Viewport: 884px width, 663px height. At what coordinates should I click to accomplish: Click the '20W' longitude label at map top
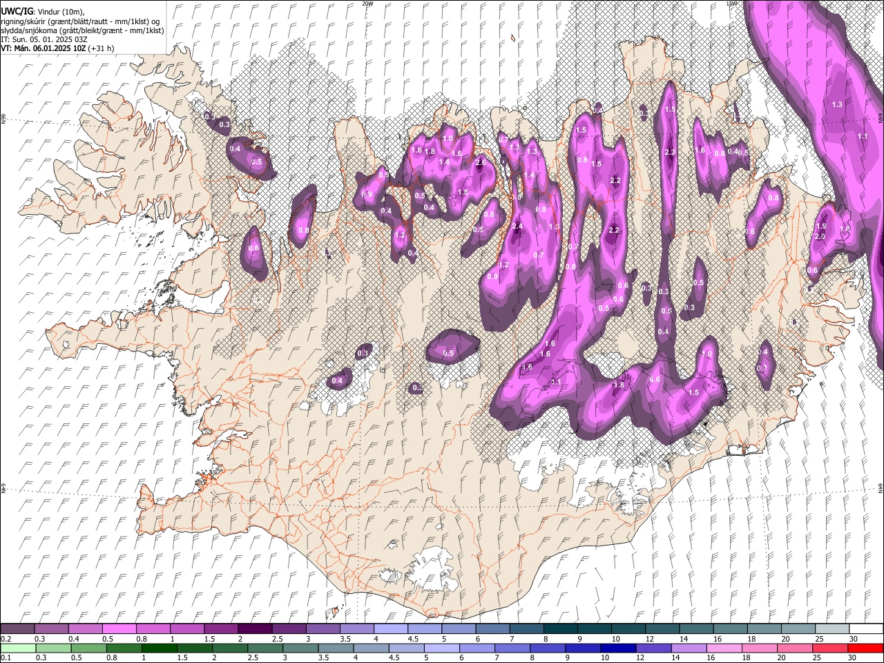pyautogui.click(x=367, y=3)
